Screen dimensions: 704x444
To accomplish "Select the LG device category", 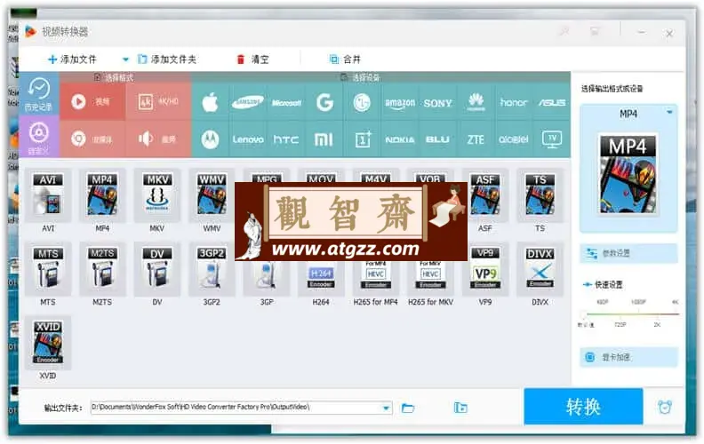I will coord(363,103).
